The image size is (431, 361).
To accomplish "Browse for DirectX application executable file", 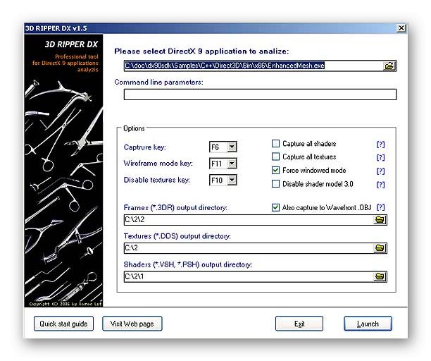I will point(389,66).
